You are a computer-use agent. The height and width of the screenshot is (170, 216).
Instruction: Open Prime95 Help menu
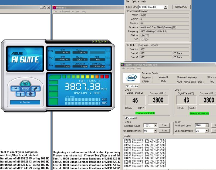[84, 12]
